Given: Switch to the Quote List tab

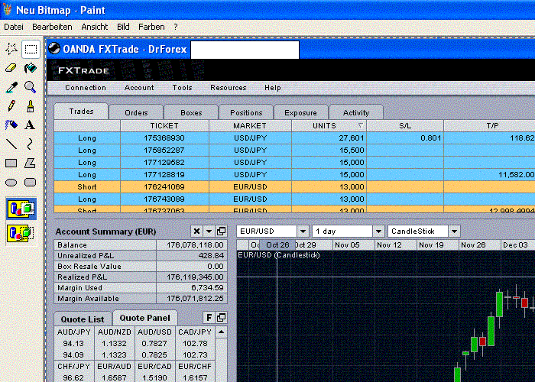Looking at the screenshot, I should (x=83, y=319).
